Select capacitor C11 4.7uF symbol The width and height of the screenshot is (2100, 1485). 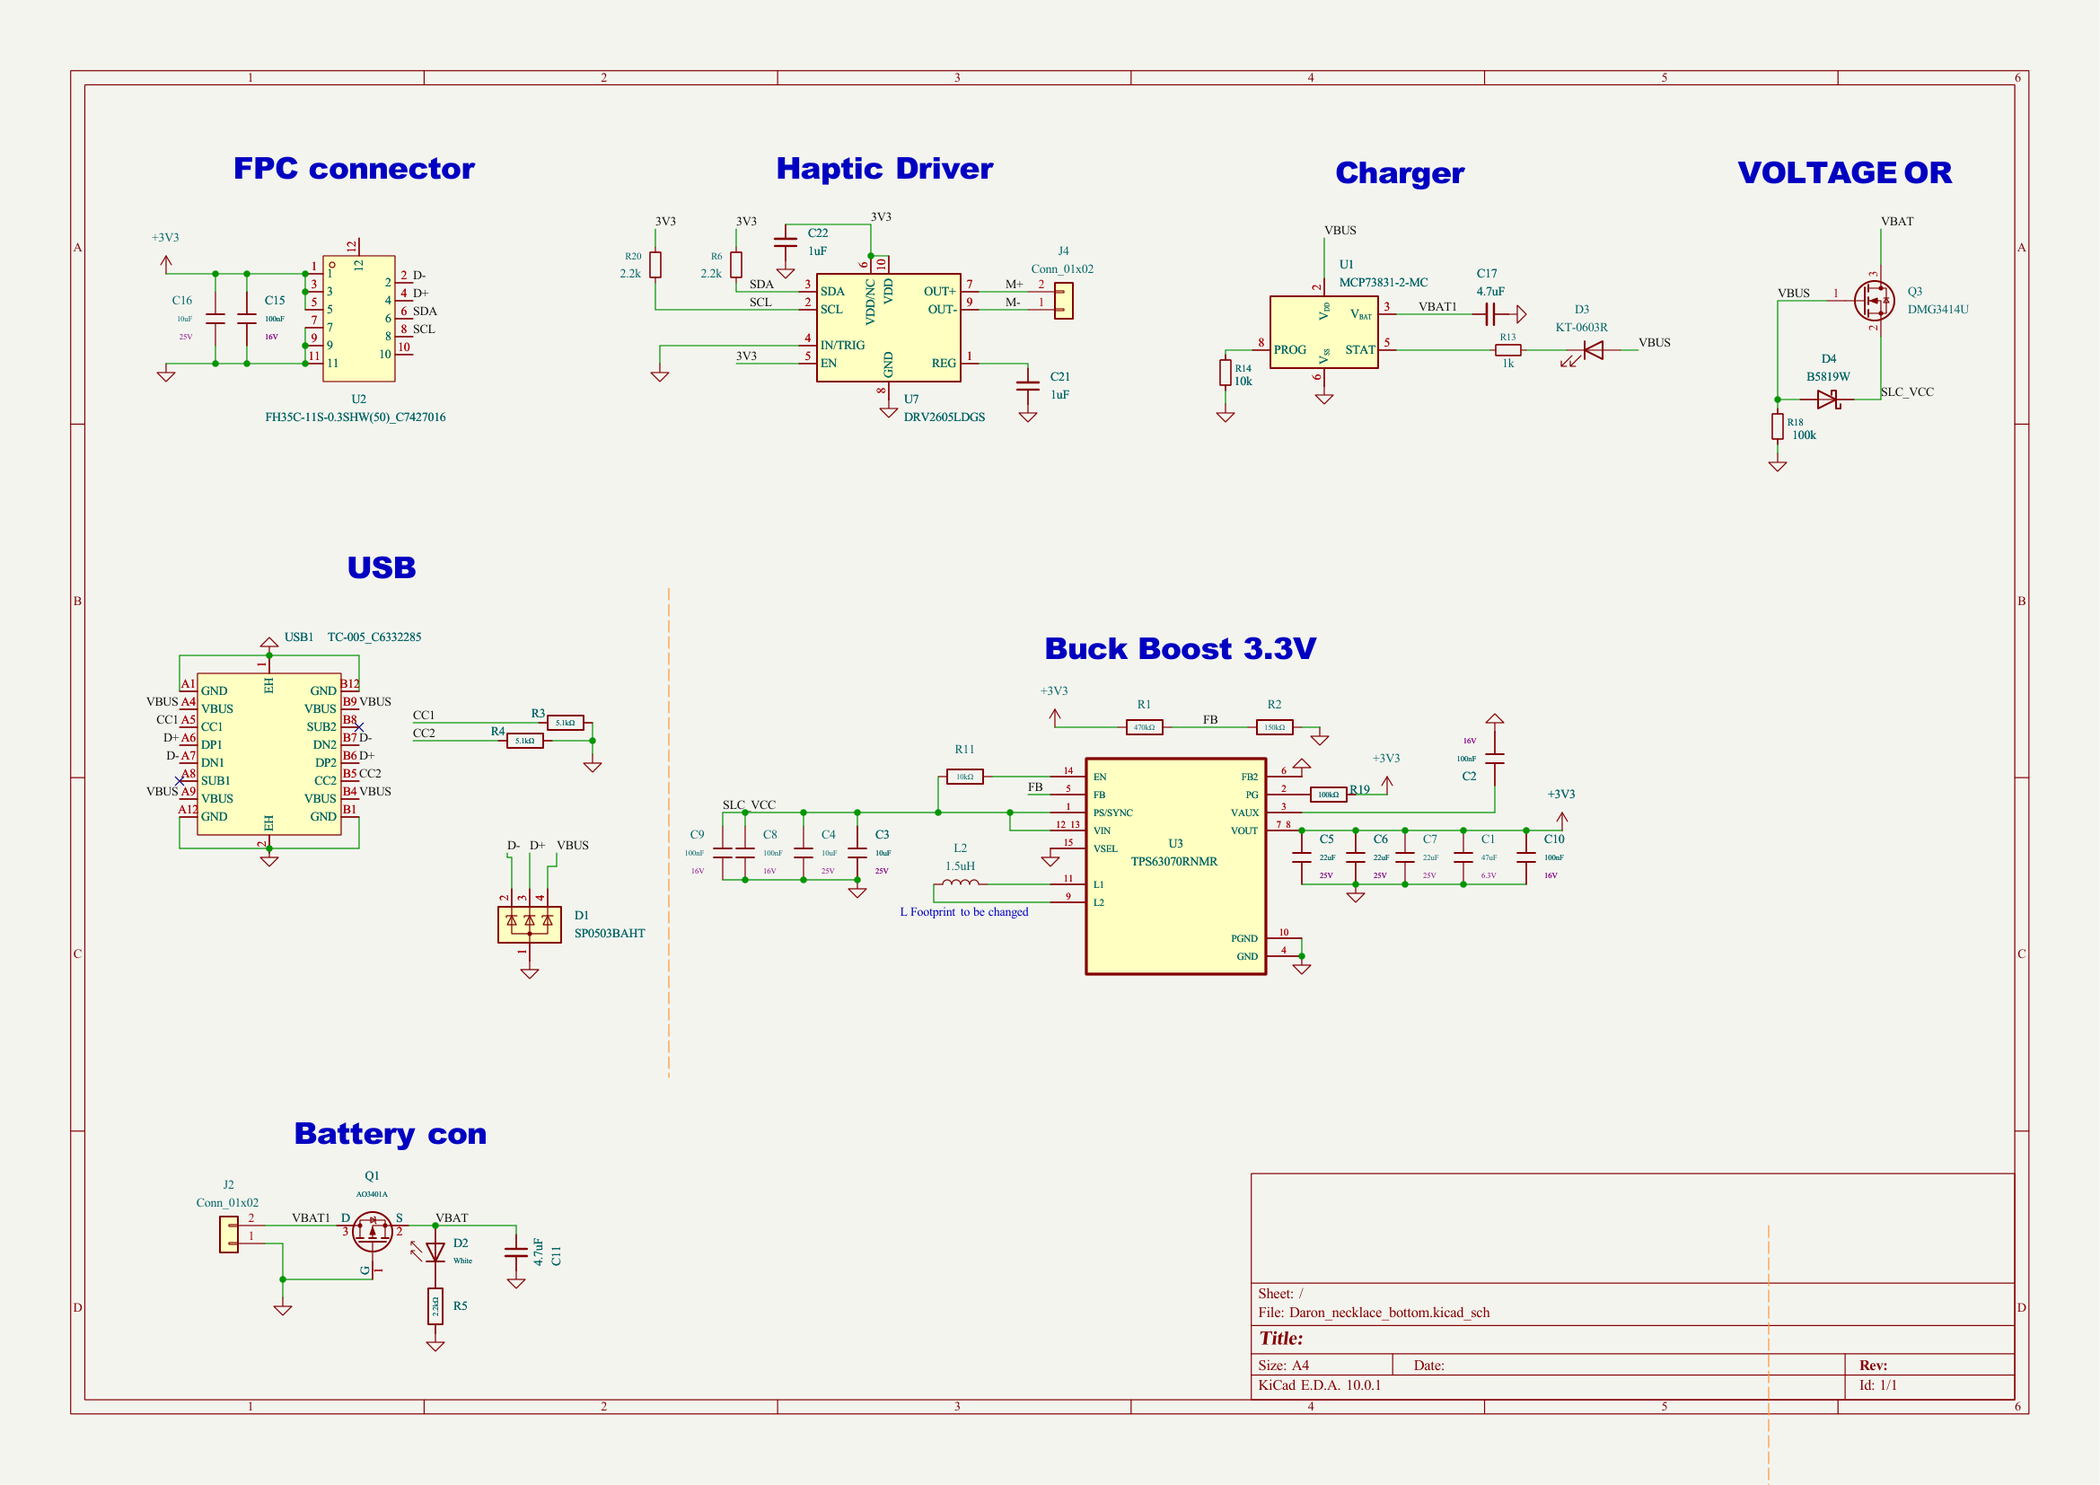(x=516, y=1252)
